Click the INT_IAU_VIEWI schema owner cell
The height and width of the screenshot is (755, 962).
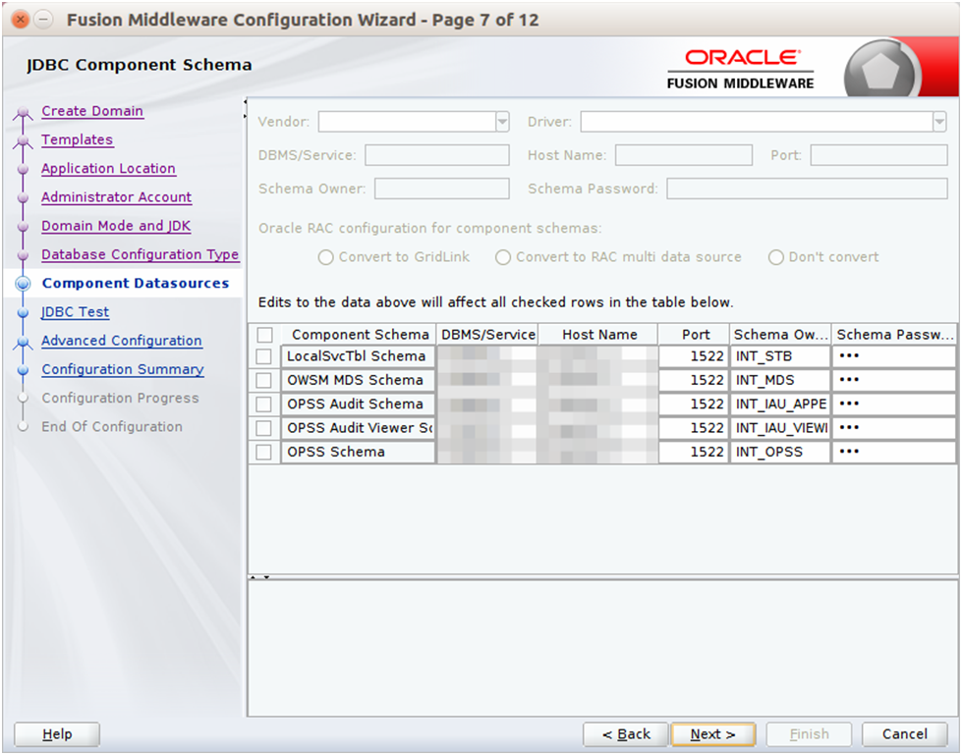tap(780, 428)
